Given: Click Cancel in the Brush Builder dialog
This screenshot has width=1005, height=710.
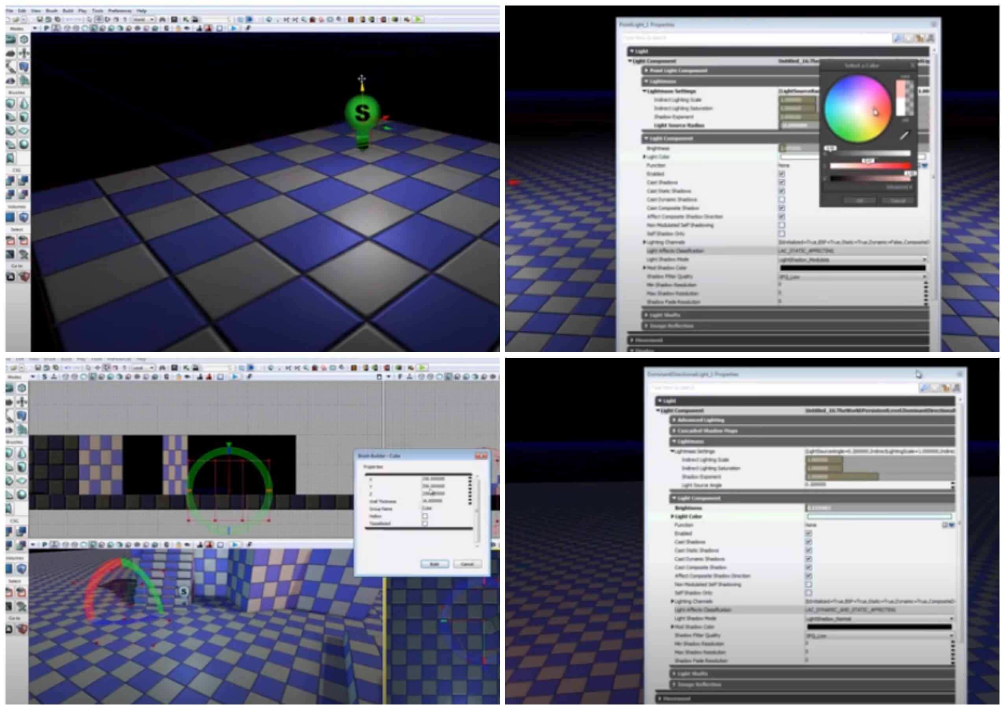Looking at the screenshot, I should (x=467, y=564).
